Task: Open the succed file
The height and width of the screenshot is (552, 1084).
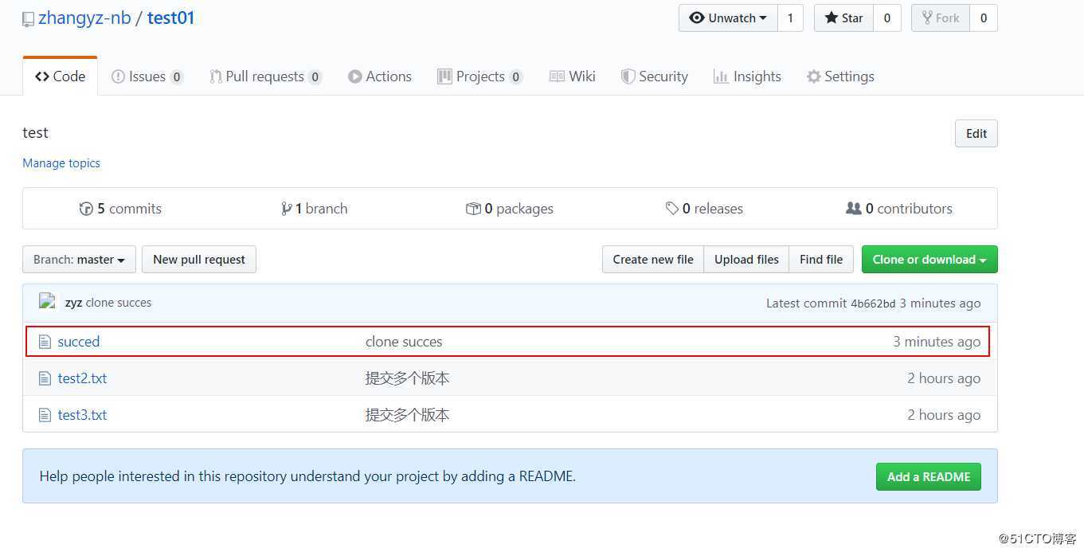Action: (79, 342)
